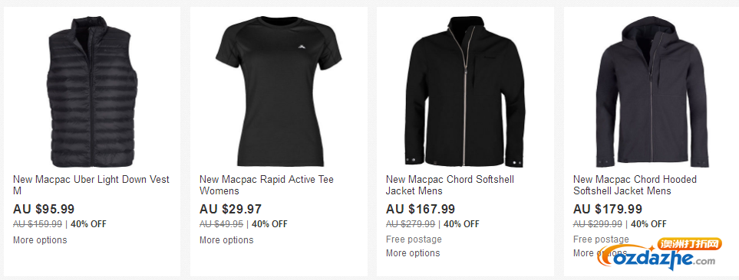
Task: Click New Macpac Rapid Active Tee Womens title
Action: [266, 185]
